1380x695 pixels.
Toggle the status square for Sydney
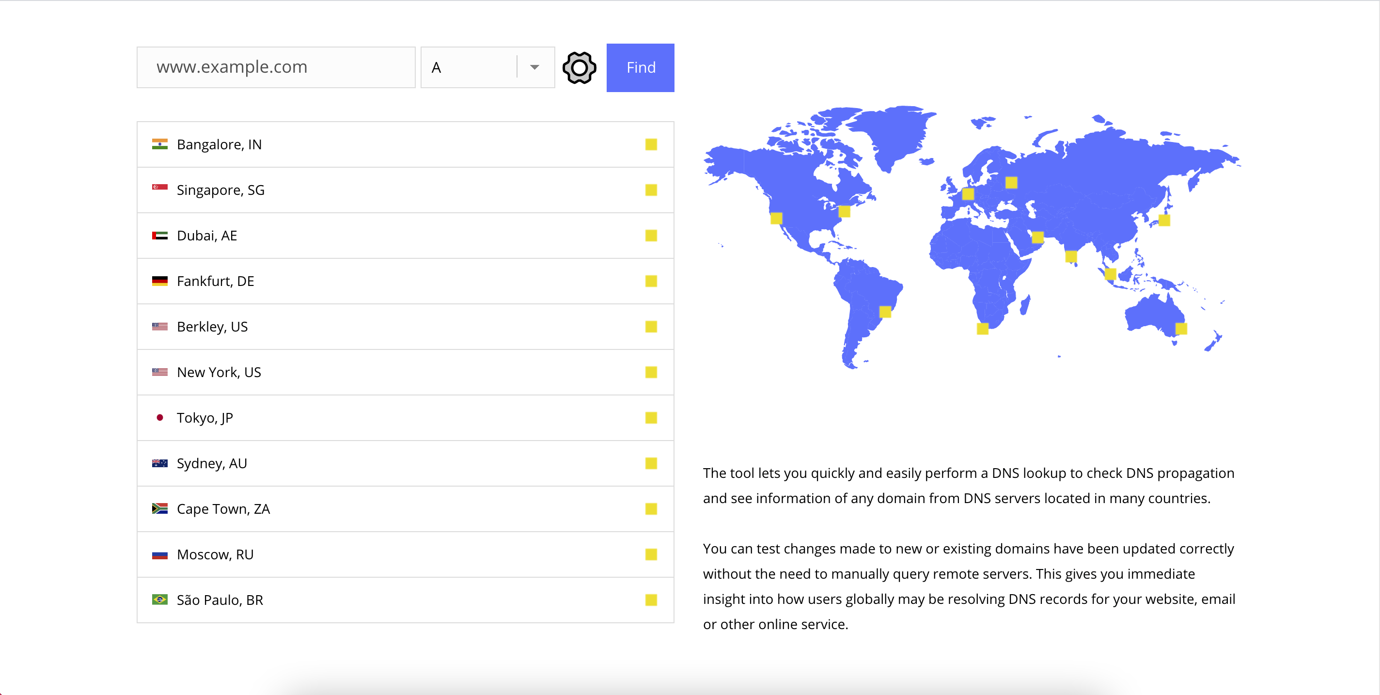coord(651,463)
